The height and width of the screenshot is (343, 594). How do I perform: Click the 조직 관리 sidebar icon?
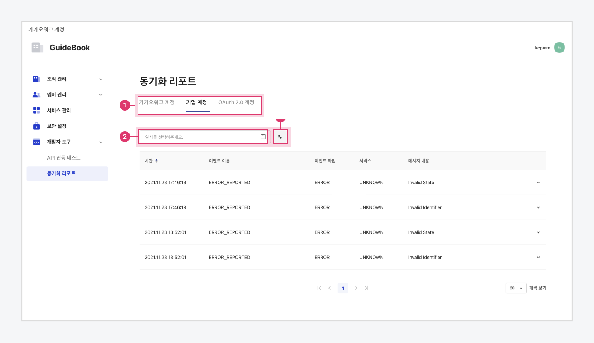coord(36,79)
